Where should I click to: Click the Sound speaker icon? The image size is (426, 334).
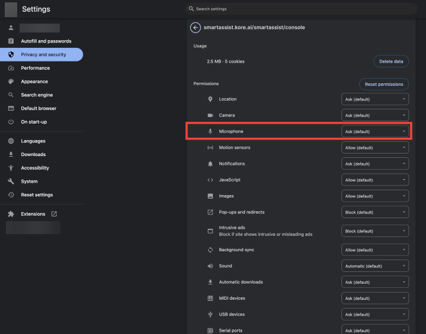pos(210,266)
